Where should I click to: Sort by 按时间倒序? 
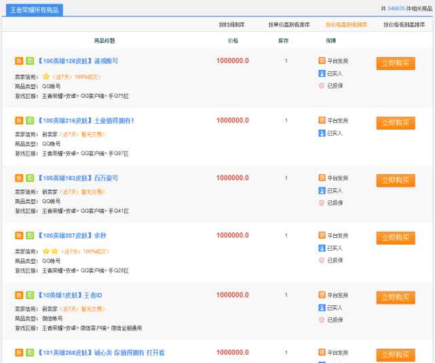coord(231,24)
